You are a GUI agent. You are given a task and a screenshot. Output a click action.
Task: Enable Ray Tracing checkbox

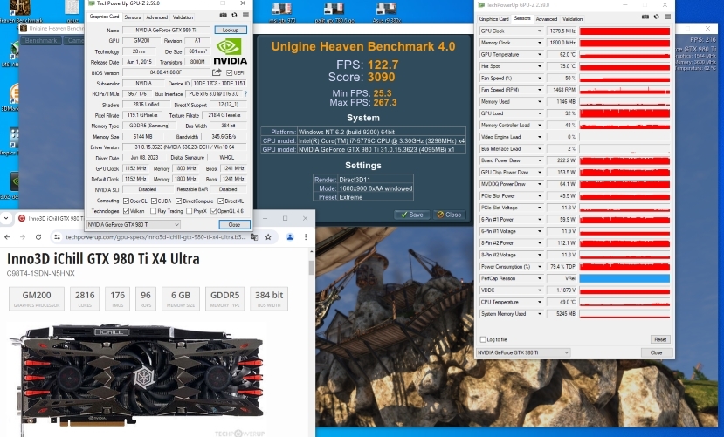pos(154,211)
